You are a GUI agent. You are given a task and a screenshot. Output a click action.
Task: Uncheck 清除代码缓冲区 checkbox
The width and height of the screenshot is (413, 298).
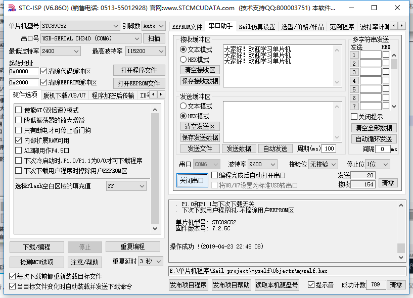tap(43, 71)
